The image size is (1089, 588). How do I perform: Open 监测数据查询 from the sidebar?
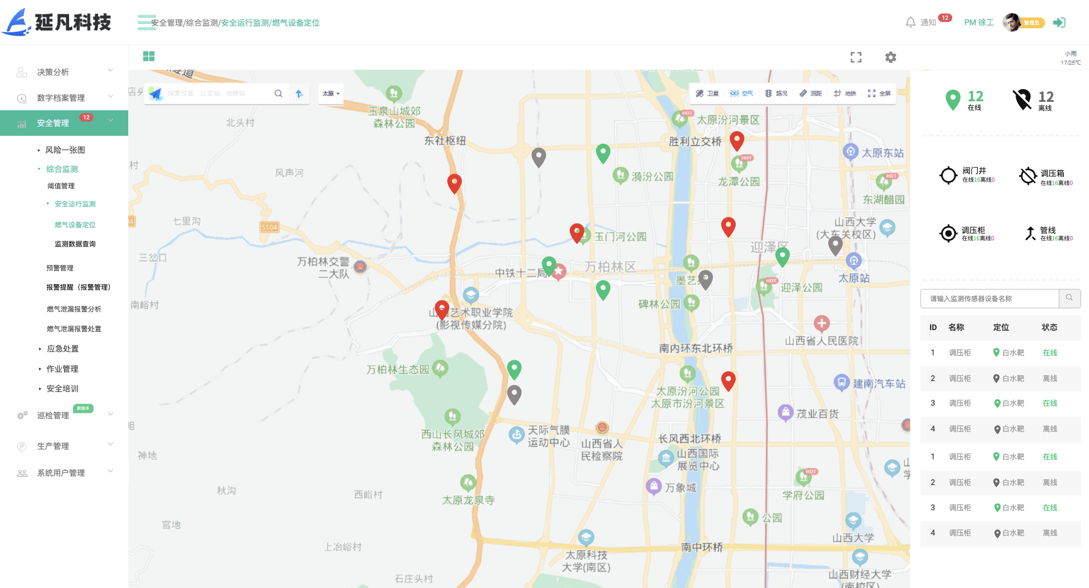[x=75, y=244]
